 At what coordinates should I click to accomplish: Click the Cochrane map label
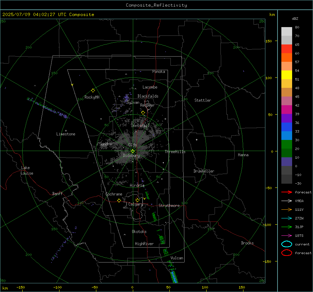[x=114, y=194]
